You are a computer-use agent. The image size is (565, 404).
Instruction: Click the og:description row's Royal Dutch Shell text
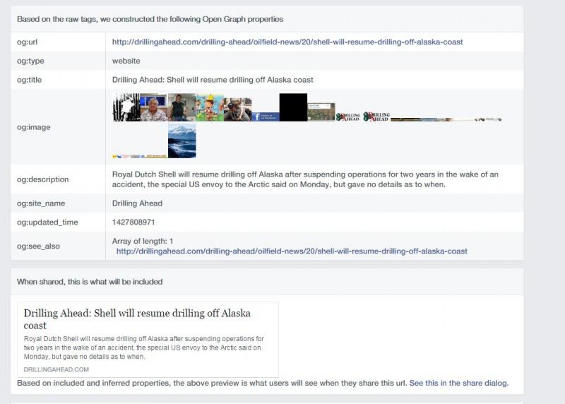point(305,179)
